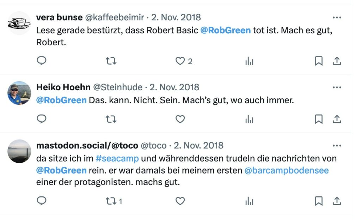Open @RobGreen mention in vera bunse's tweet
Viewport: 361px width, 220px height.
pyautogui.click(x=225, y=31)
